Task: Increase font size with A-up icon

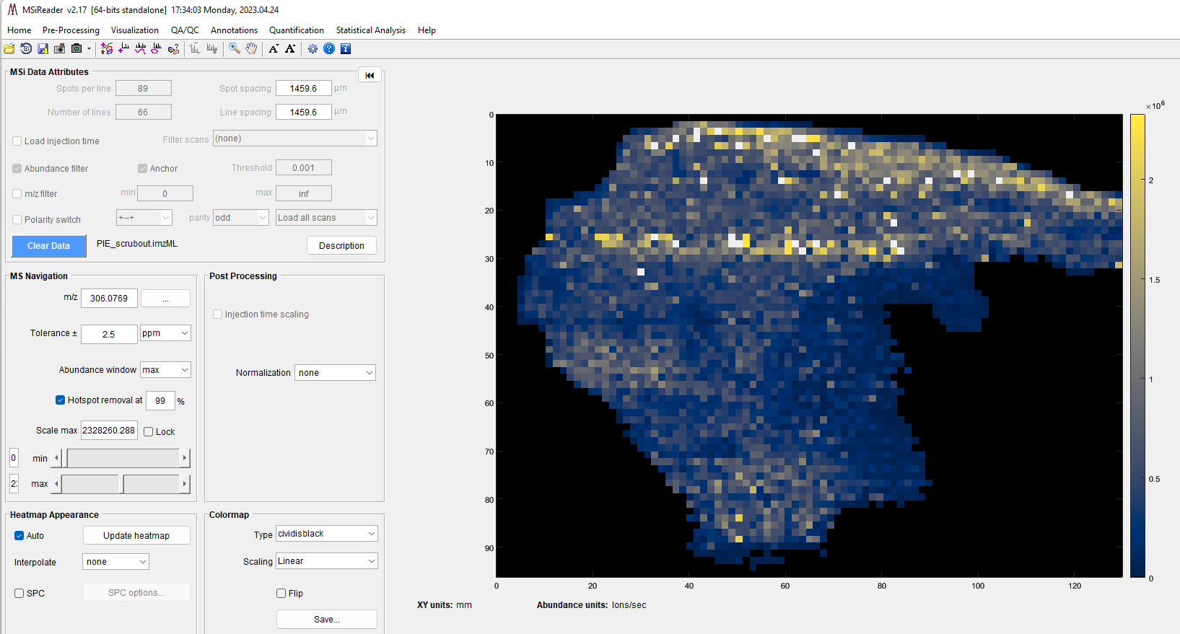Action: (x=290, y=48)
